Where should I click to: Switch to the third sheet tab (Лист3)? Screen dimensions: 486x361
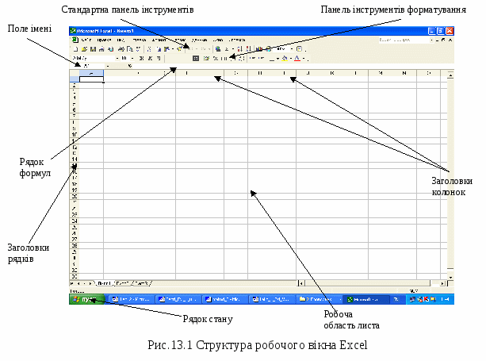(x=142, y=283)
